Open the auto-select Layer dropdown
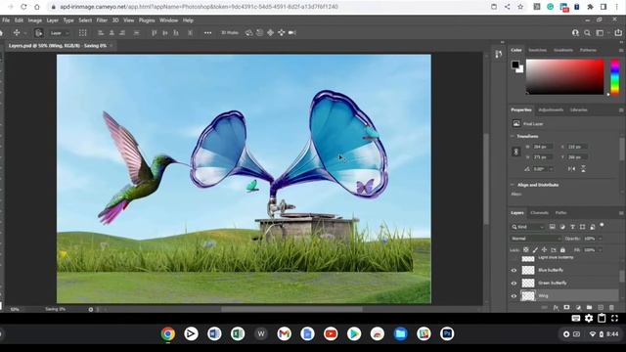Screen dimensions: 626x352 (x=60, y=33)
